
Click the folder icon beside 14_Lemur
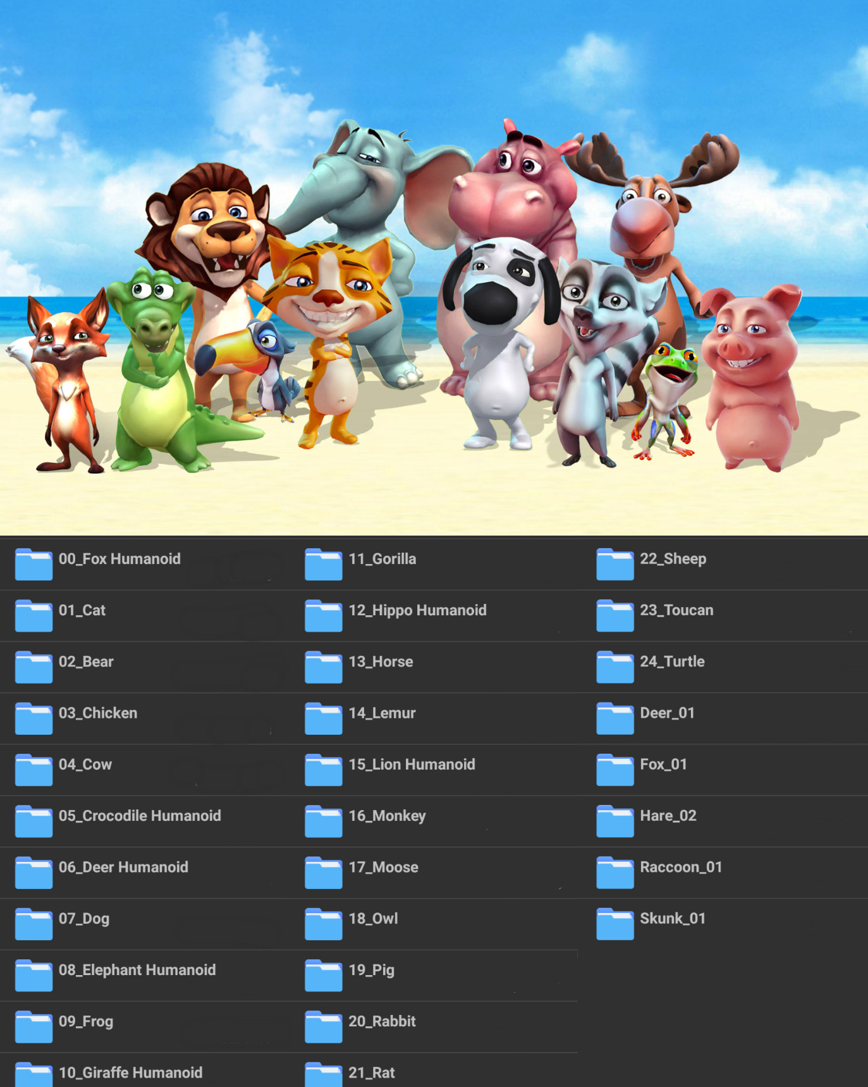(324, 718)
